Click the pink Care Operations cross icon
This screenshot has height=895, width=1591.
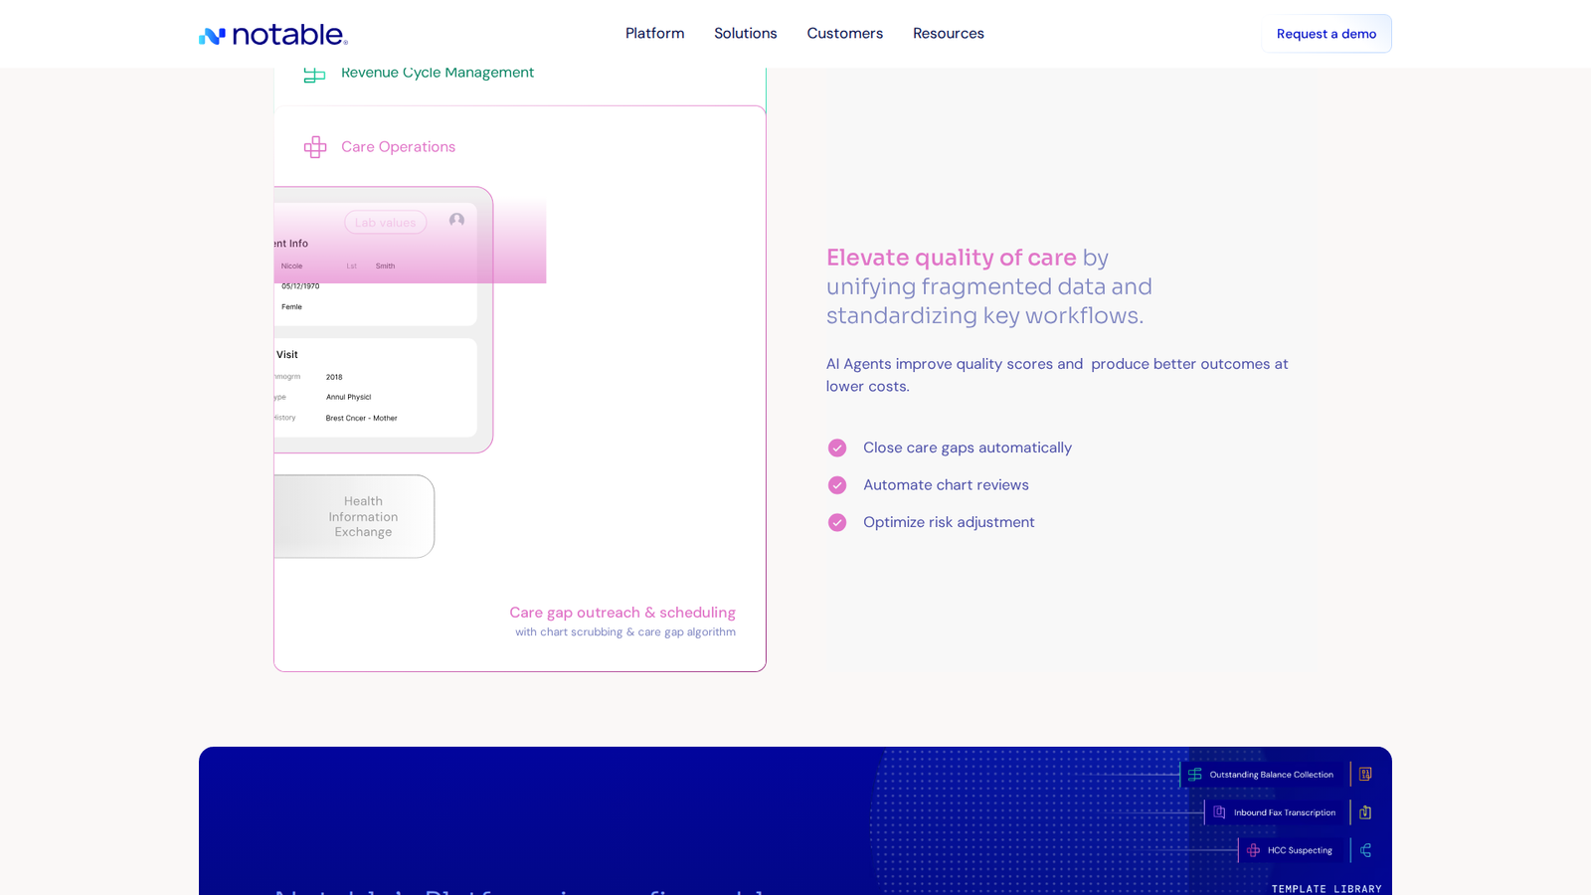315,147
